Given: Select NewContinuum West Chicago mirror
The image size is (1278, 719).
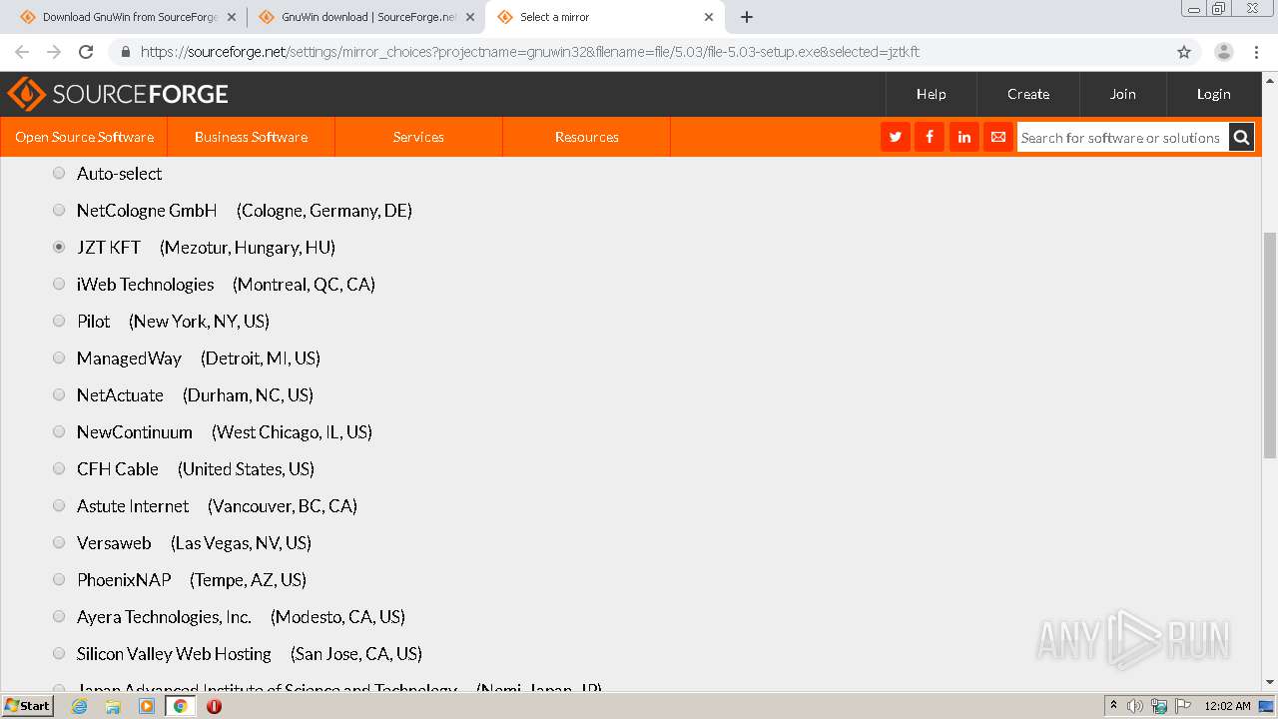Looking at the screenshot, I should tap(59, 431).
